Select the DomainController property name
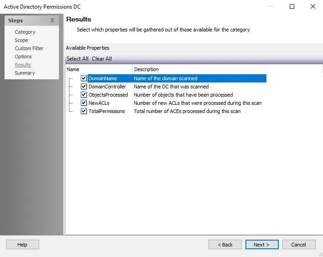The width and height of the screenshot is (323, 257). (x=107, y=87)
